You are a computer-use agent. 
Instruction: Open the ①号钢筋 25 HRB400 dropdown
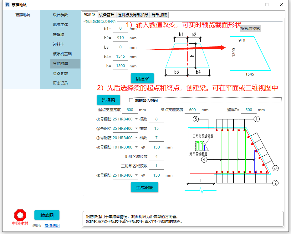[x=125, y=119]
